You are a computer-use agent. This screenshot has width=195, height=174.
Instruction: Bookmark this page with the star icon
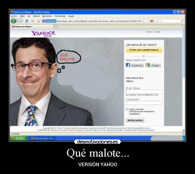click(x=143, y=21)
